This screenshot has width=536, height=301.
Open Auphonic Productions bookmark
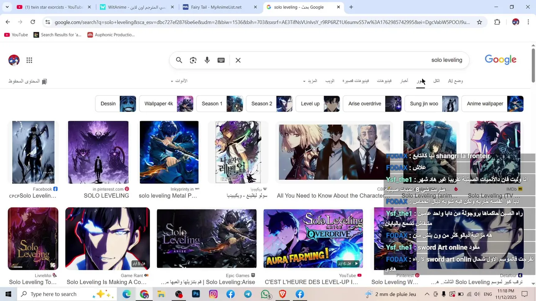(x=111, y=35)
